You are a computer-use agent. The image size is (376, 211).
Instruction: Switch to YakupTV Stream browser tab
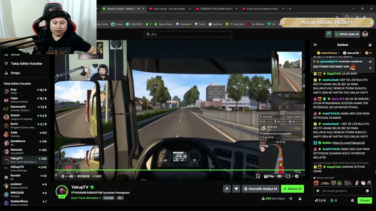(123, 8)
